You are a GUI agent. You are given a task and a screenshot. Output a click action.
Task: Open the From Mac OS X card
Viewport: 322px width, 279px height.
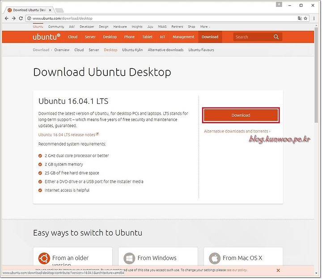[243, 256]
